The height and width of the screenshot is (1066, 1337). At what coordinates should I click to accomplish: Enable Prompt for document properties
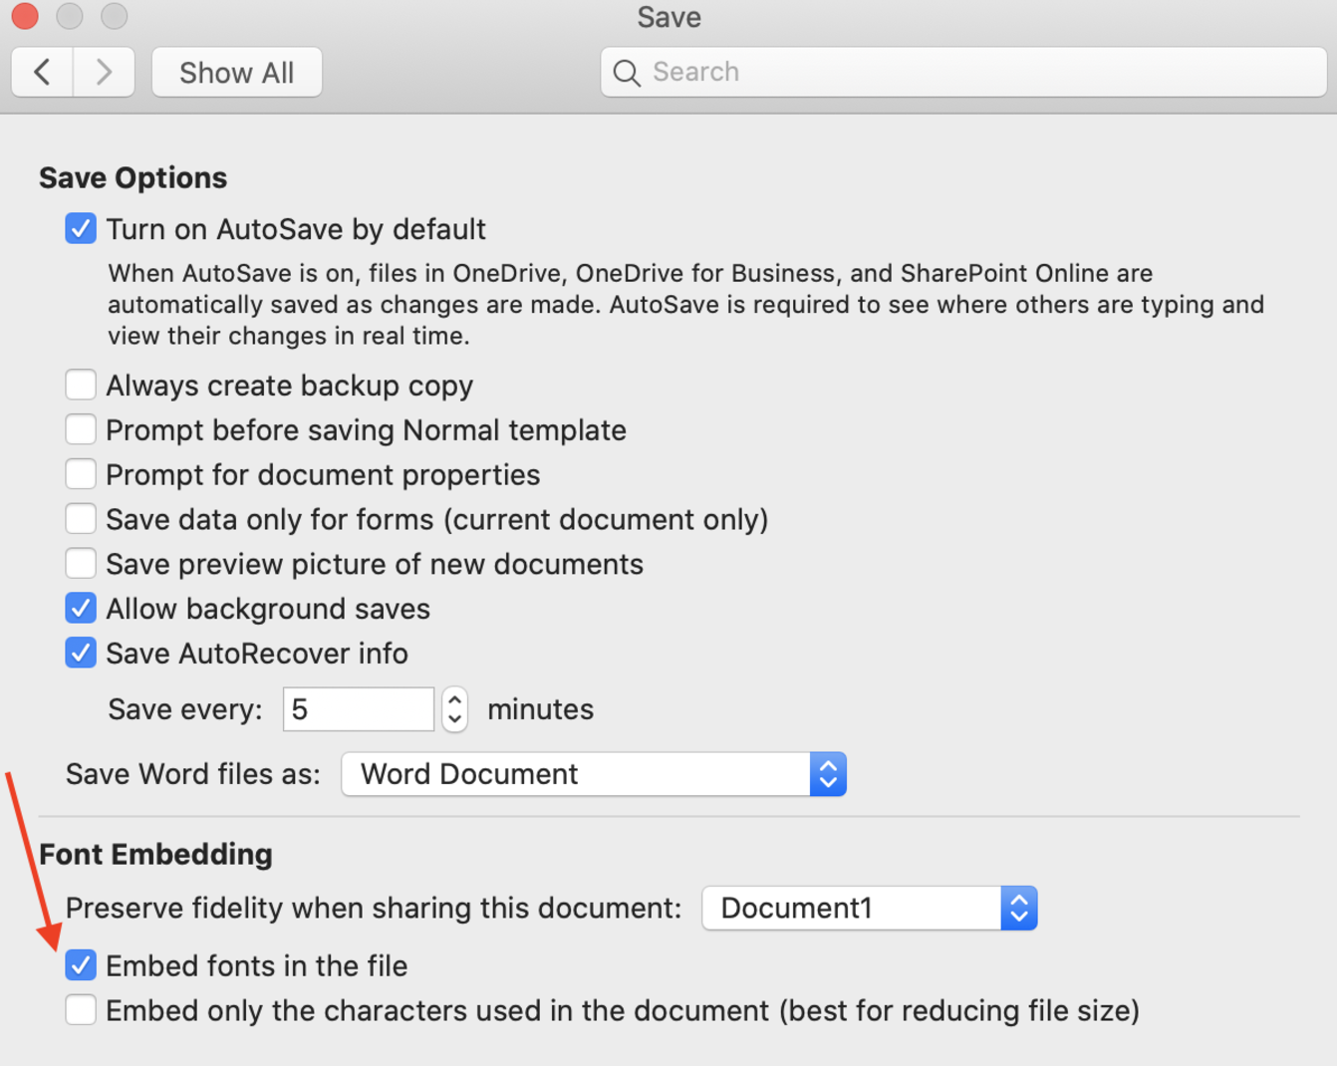(x=81, y=474)
